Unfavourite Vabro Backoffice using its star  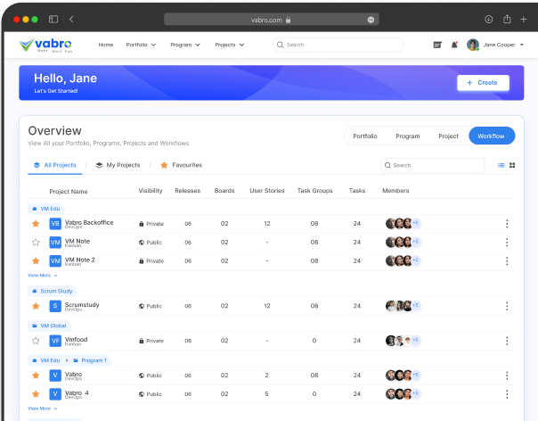(x=36, y=224)
